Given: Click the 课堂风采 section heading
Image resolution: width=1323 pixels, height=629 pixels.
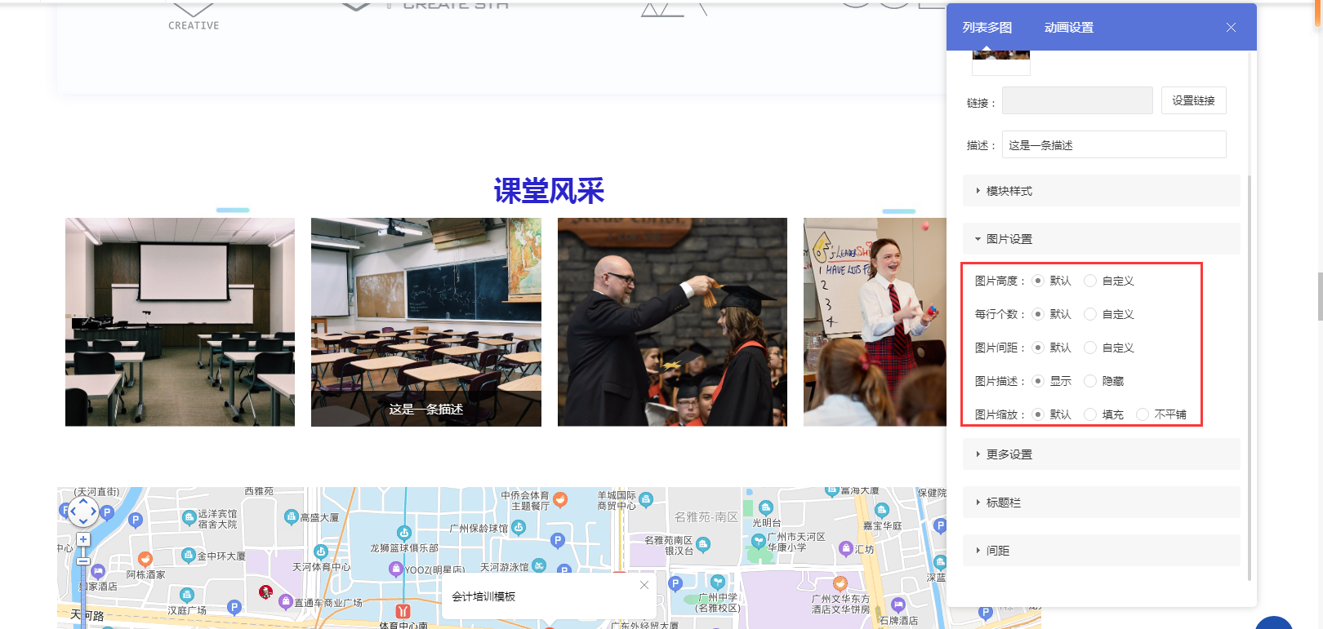Looking at the screenshot, I should 549,191.
